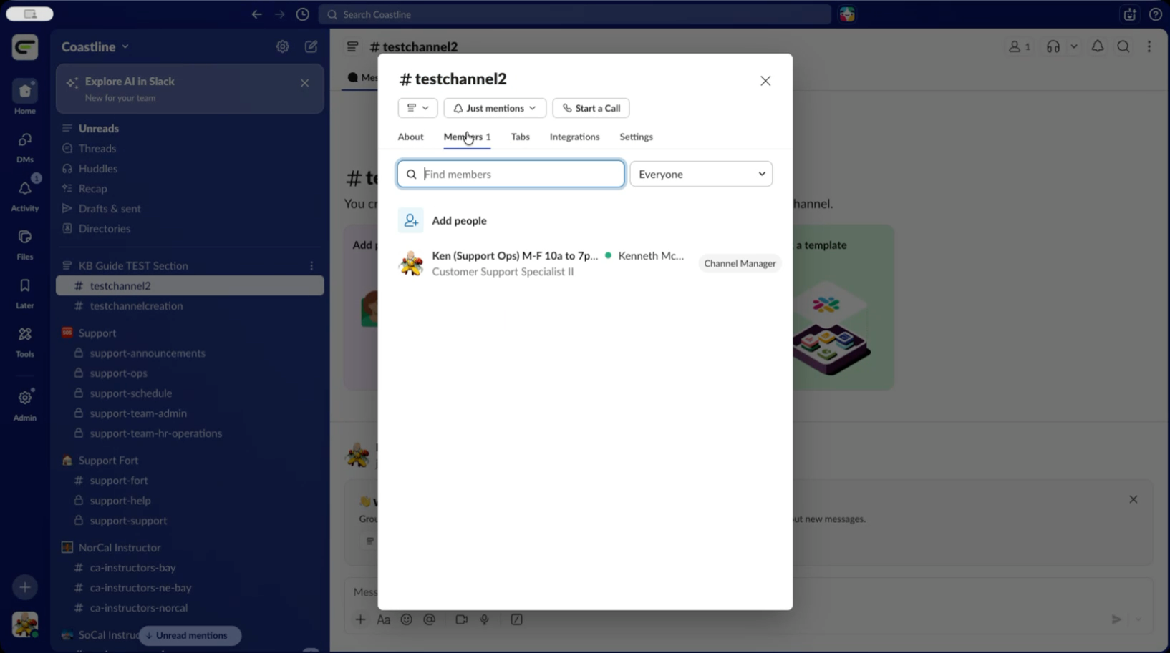Click the Add people icon
Viewport: 1170px width, 653px height.
pyautogui.click(x=411, y=221)
